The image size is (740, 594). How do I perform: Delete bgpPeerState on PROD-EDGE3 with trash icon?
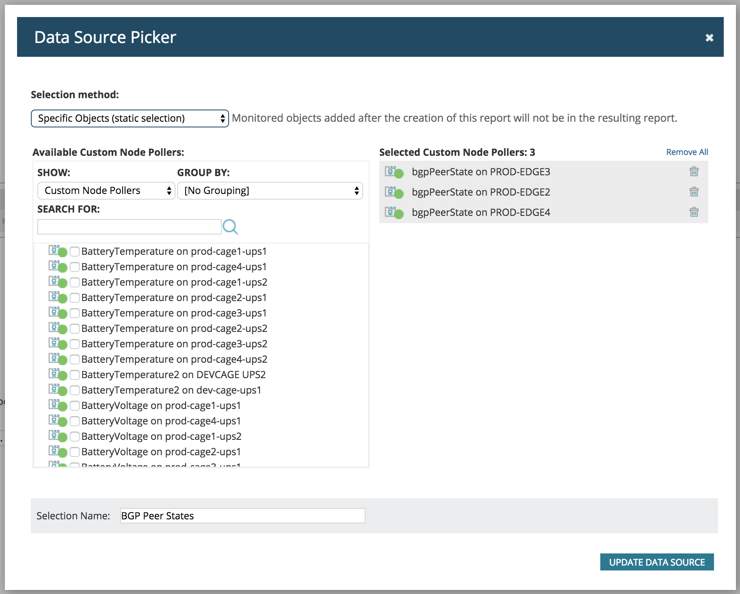694,172
